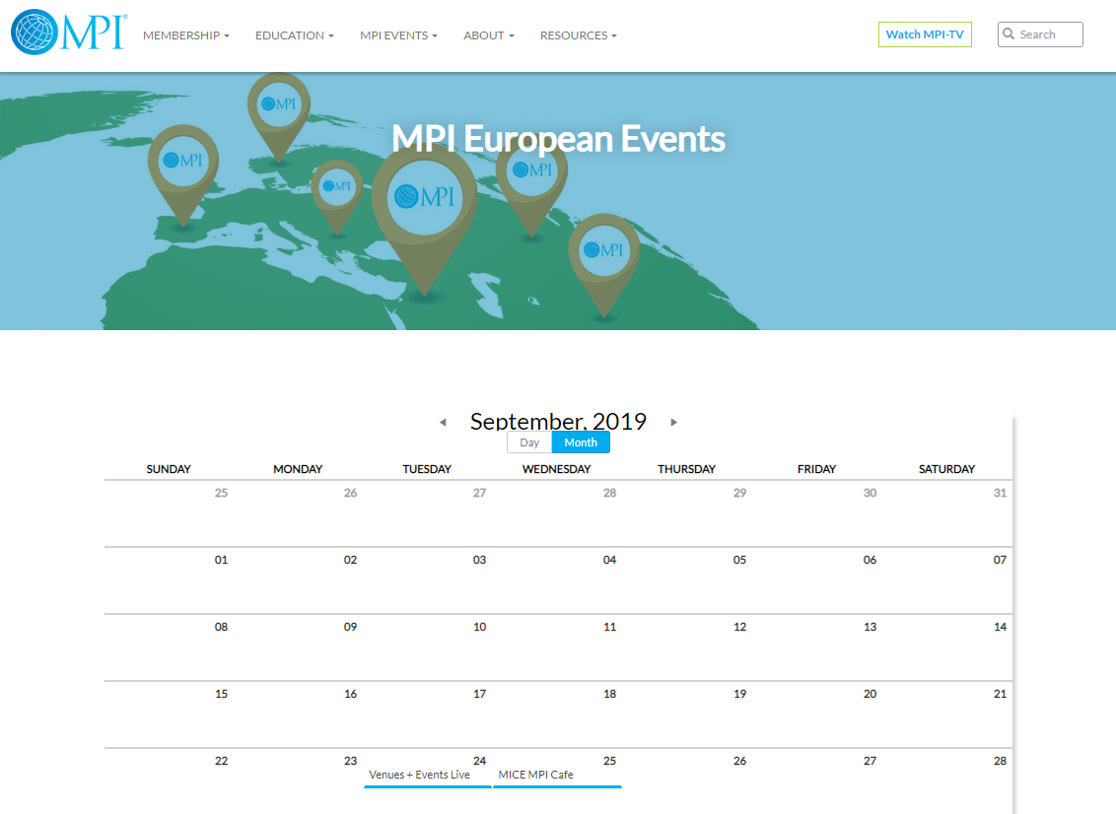Select date 12 in calendar
The width and height of the screenshot is (1116, 814).
tap(740, 627)
